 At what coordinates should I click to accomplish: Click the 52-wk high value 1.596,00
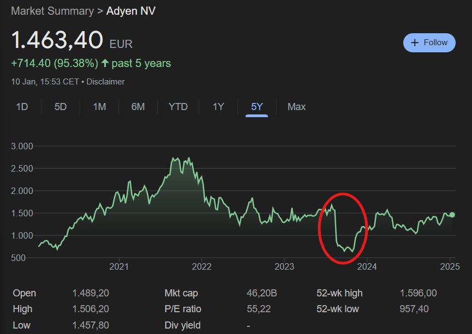tap(418, 293)
